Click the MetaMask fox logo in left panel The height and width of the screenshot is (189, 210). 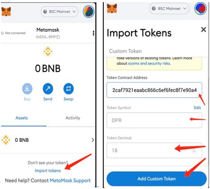[x=6, y=12]
